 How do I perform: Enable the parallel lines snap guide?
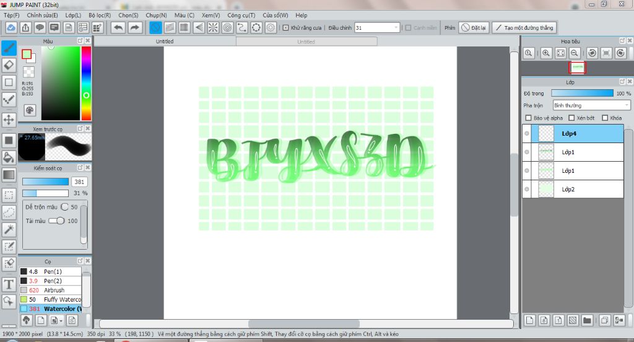(170, 27)
